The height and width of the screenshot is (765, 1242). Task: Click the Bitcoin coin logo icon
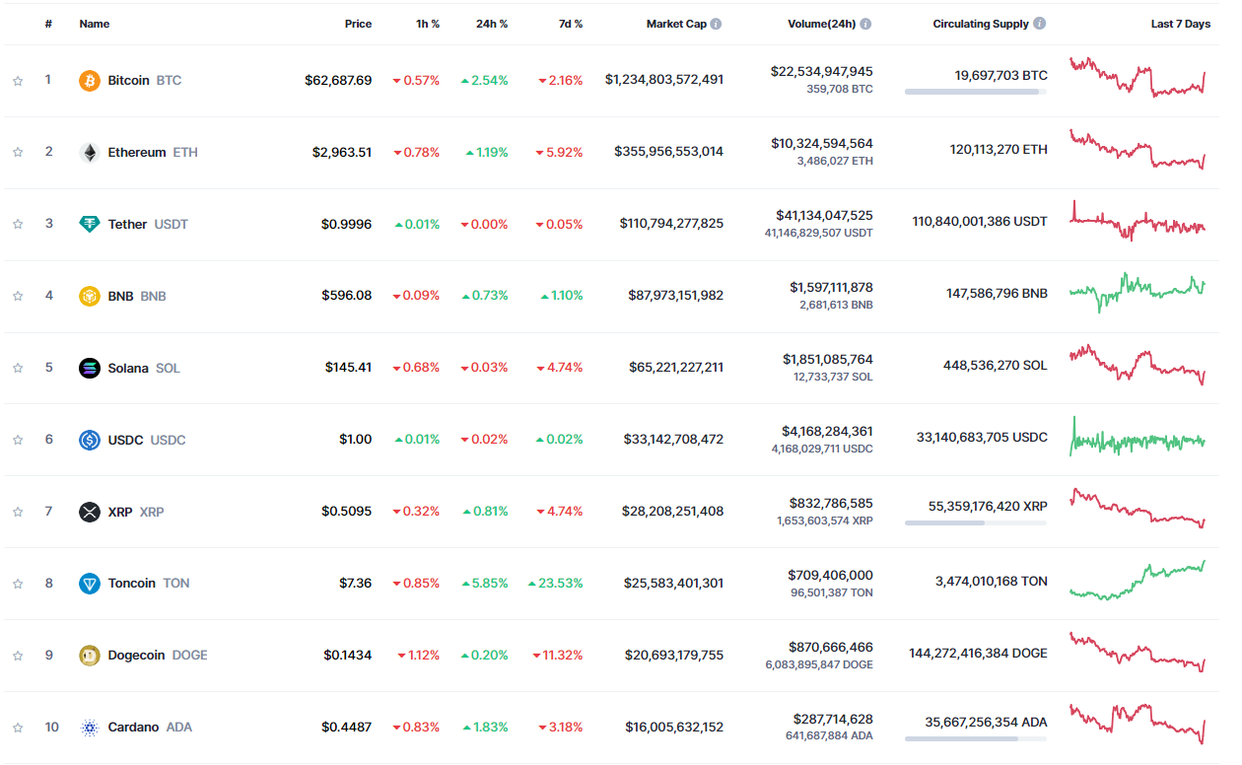[90, 81]
